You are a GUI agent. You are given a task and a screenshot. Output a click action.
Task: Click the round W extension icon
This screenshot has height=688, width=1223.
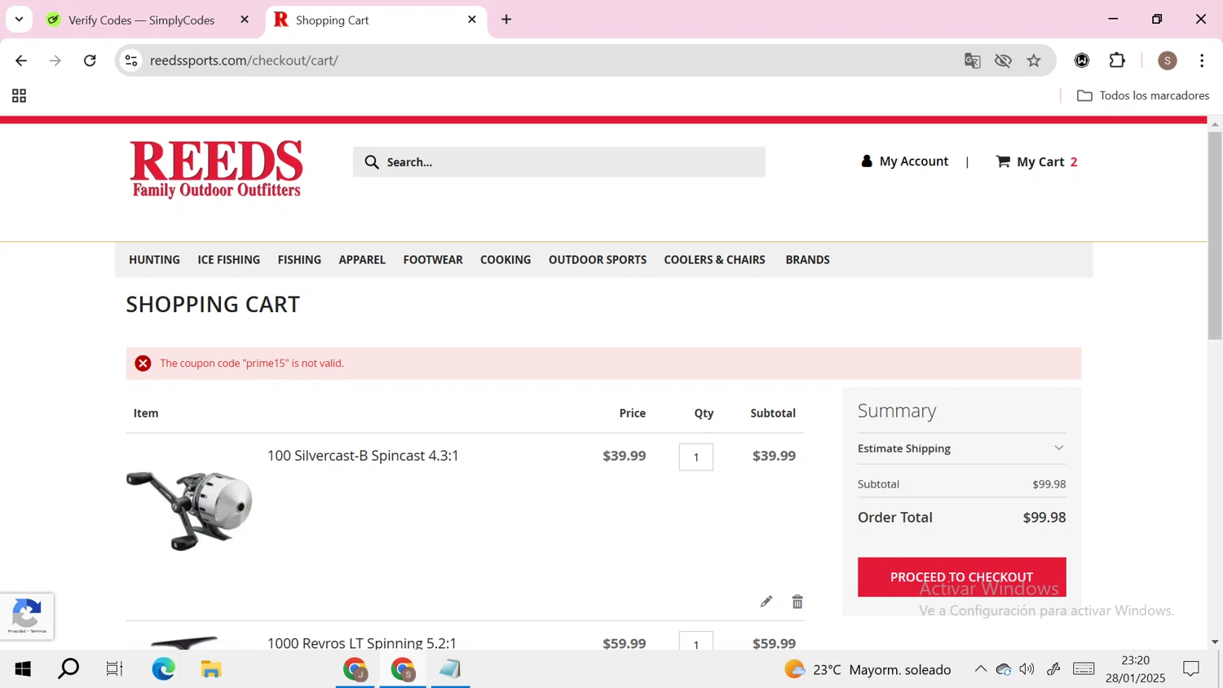pyautogui.click(x=1082, y=60)
